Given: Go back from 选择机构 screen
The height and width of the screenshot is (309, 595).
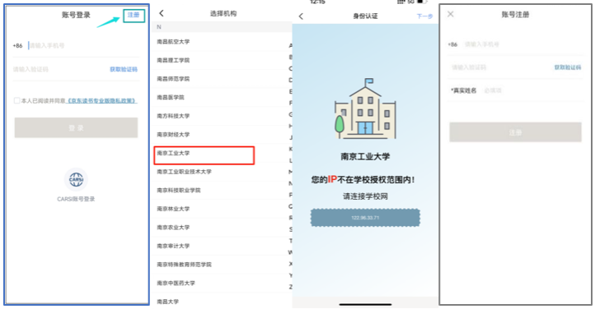Looking at the screenshot, I should tap(162, 13).
